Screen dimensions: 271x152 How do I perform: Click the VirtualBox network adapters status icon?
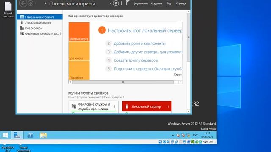click(x=172, y=142)
